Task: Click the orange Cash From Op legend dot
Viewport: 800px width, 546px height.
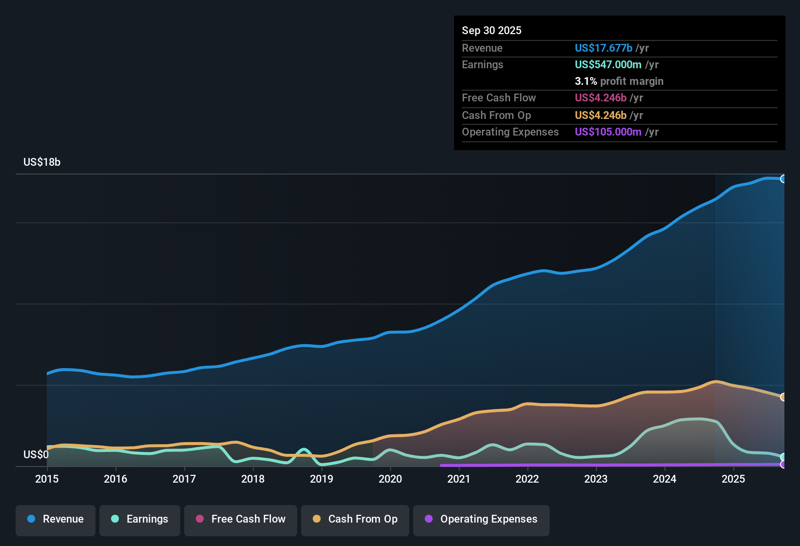Action: tap(317, 519)
